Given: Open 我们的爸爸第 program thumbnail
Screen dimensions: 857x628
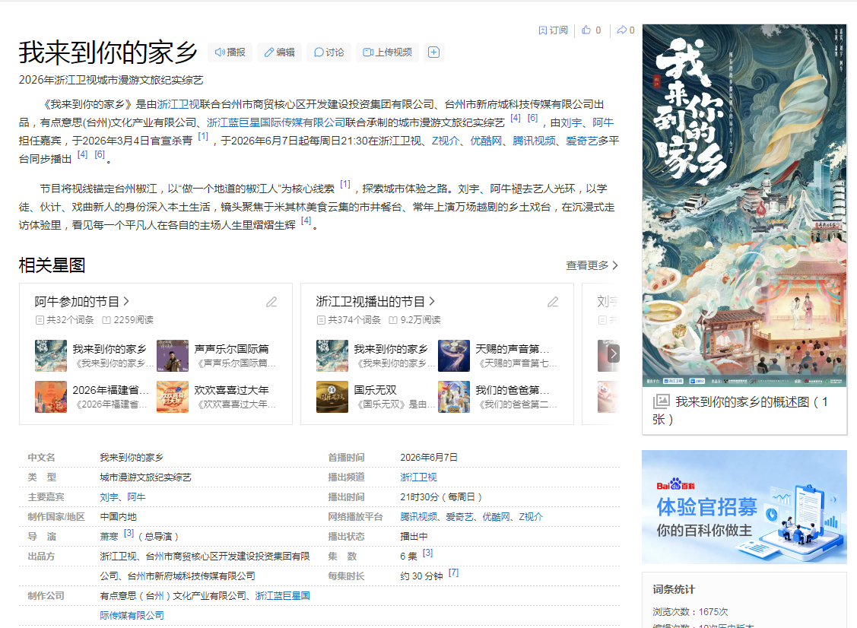Looking at the screenshot, I should point(454,397).
